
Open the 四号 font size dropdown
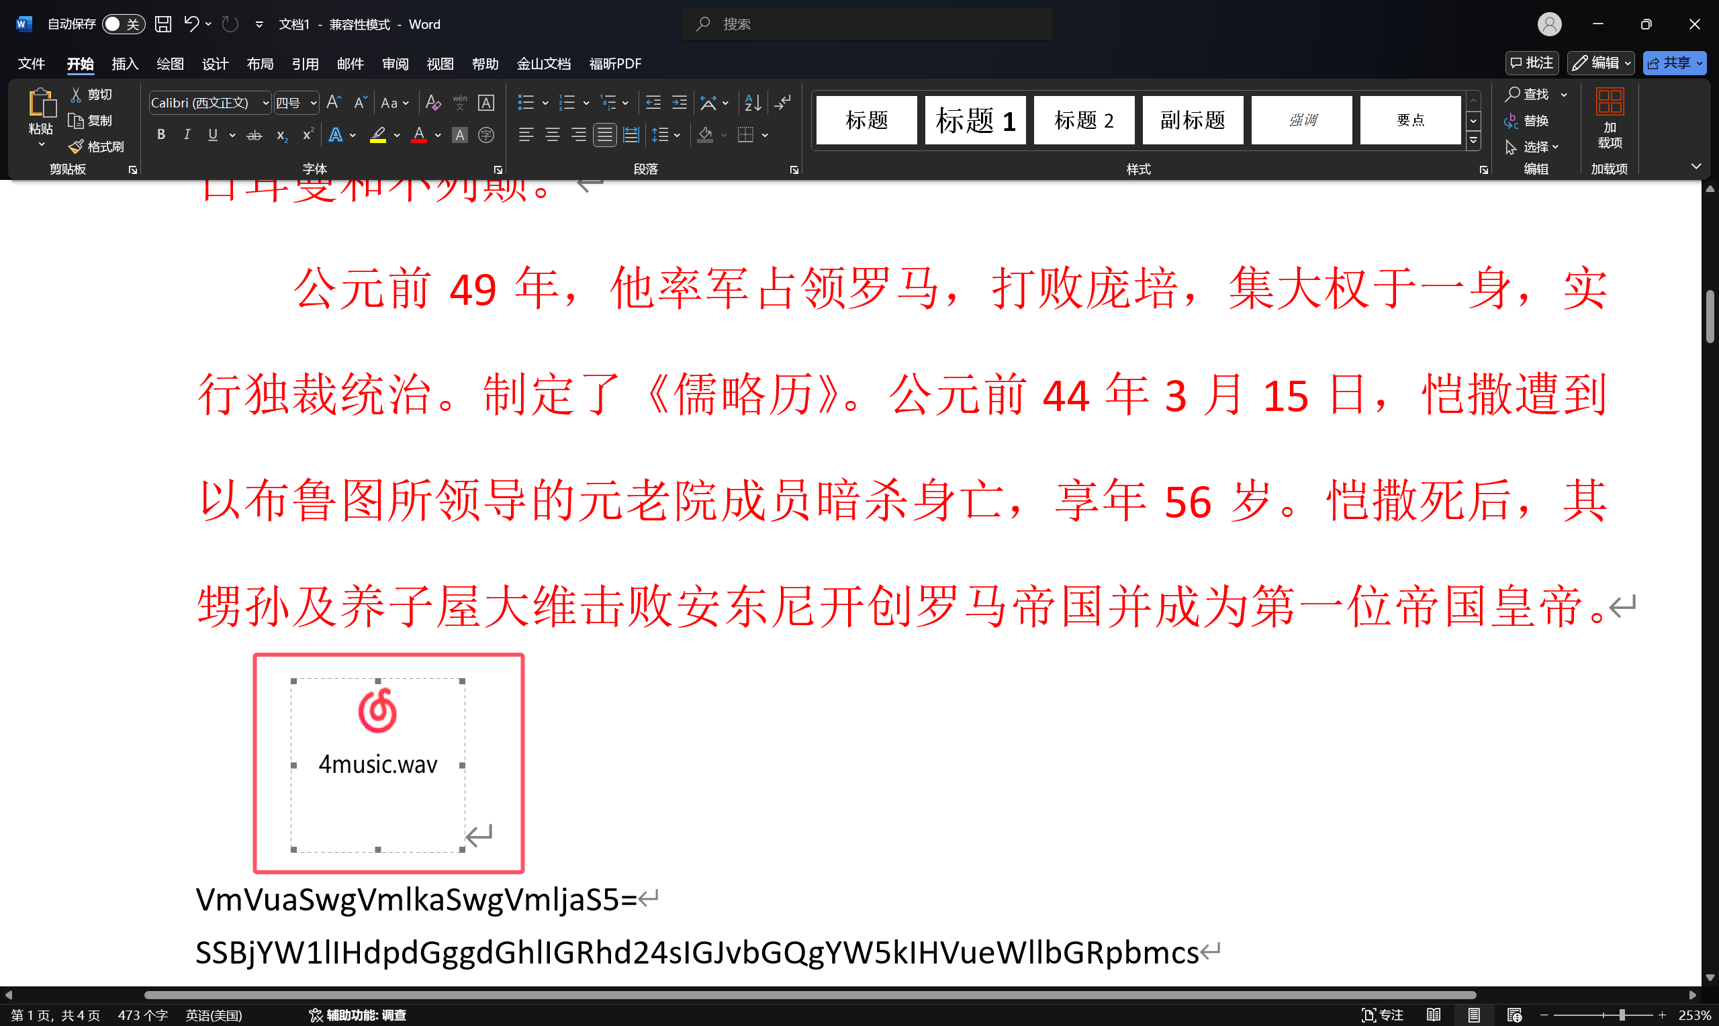click(313, 103)
